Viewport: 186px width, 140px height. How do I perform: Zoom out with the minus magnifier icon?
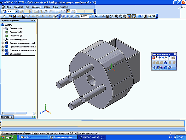pyautogui.click(x=72, y=16)
